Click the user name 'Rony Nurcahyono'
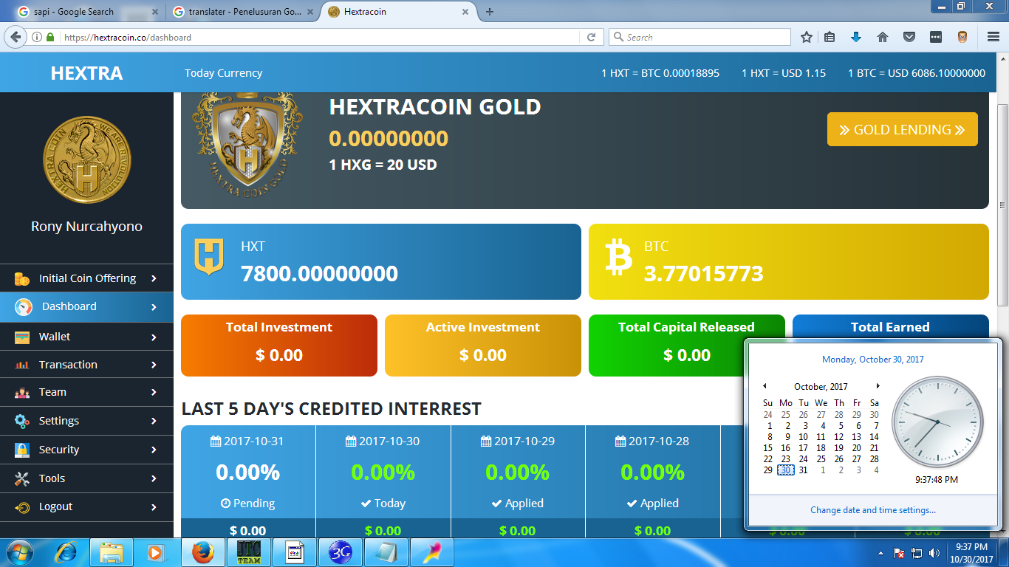This screenshot has height=567, width=1009. (86, 227)
